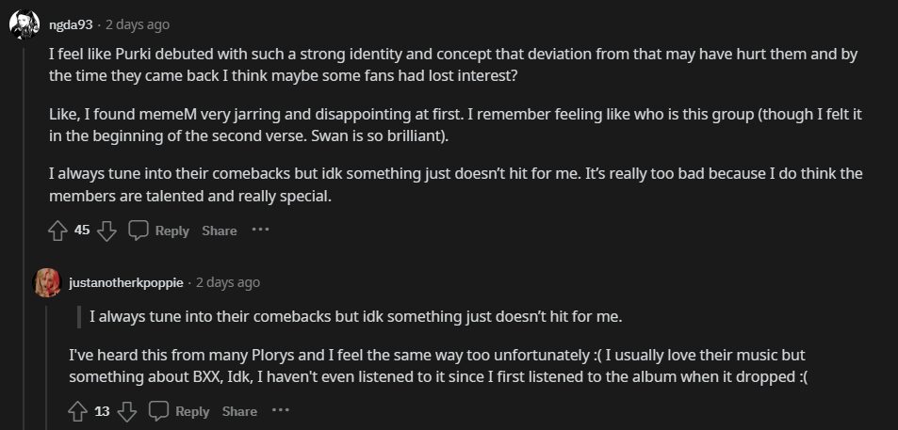Click the timestamp on ngda93's comment
Viewport: 898px width, 430px height.
click(138, 24)
